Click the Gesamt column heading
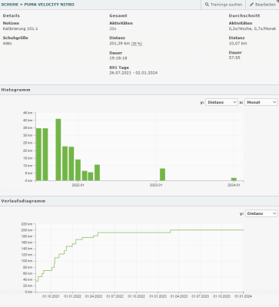 click(x=118, y=15)
